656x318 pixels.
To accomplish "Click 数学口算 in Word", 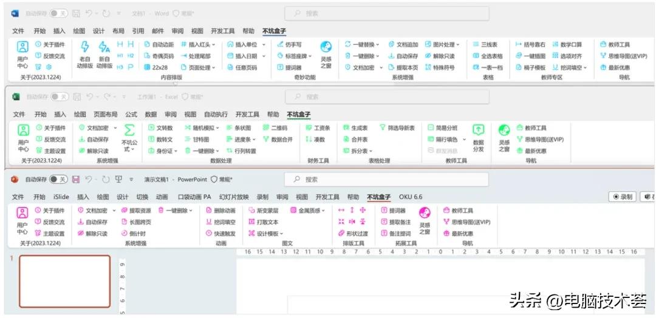I will [567, 44].
